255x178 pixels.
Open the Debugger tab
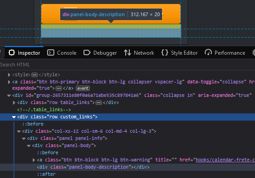[100, 53]
